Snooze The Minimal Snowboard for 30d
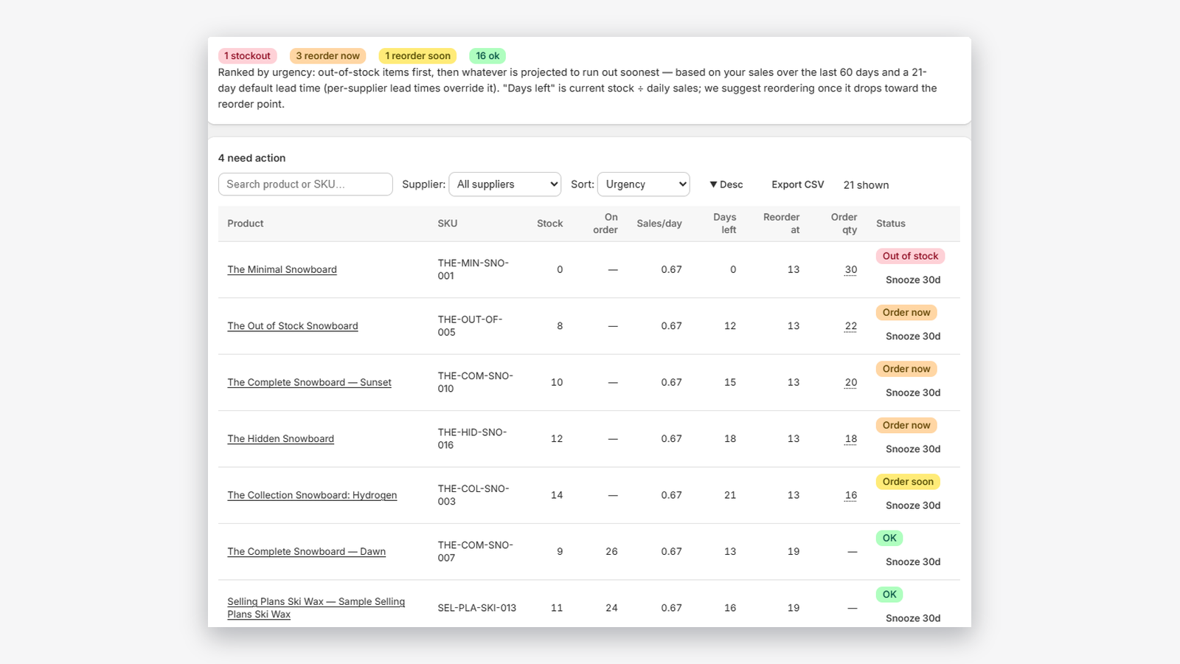The image size is (1180, 664). [x=913, y=280]
